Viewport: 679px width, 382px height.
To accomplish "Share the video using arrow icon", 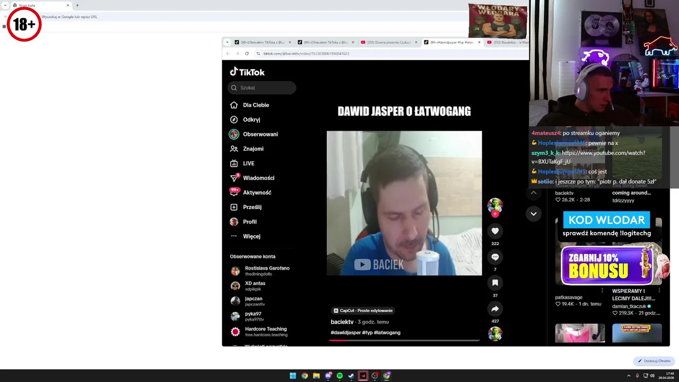I will pos(495,308).
